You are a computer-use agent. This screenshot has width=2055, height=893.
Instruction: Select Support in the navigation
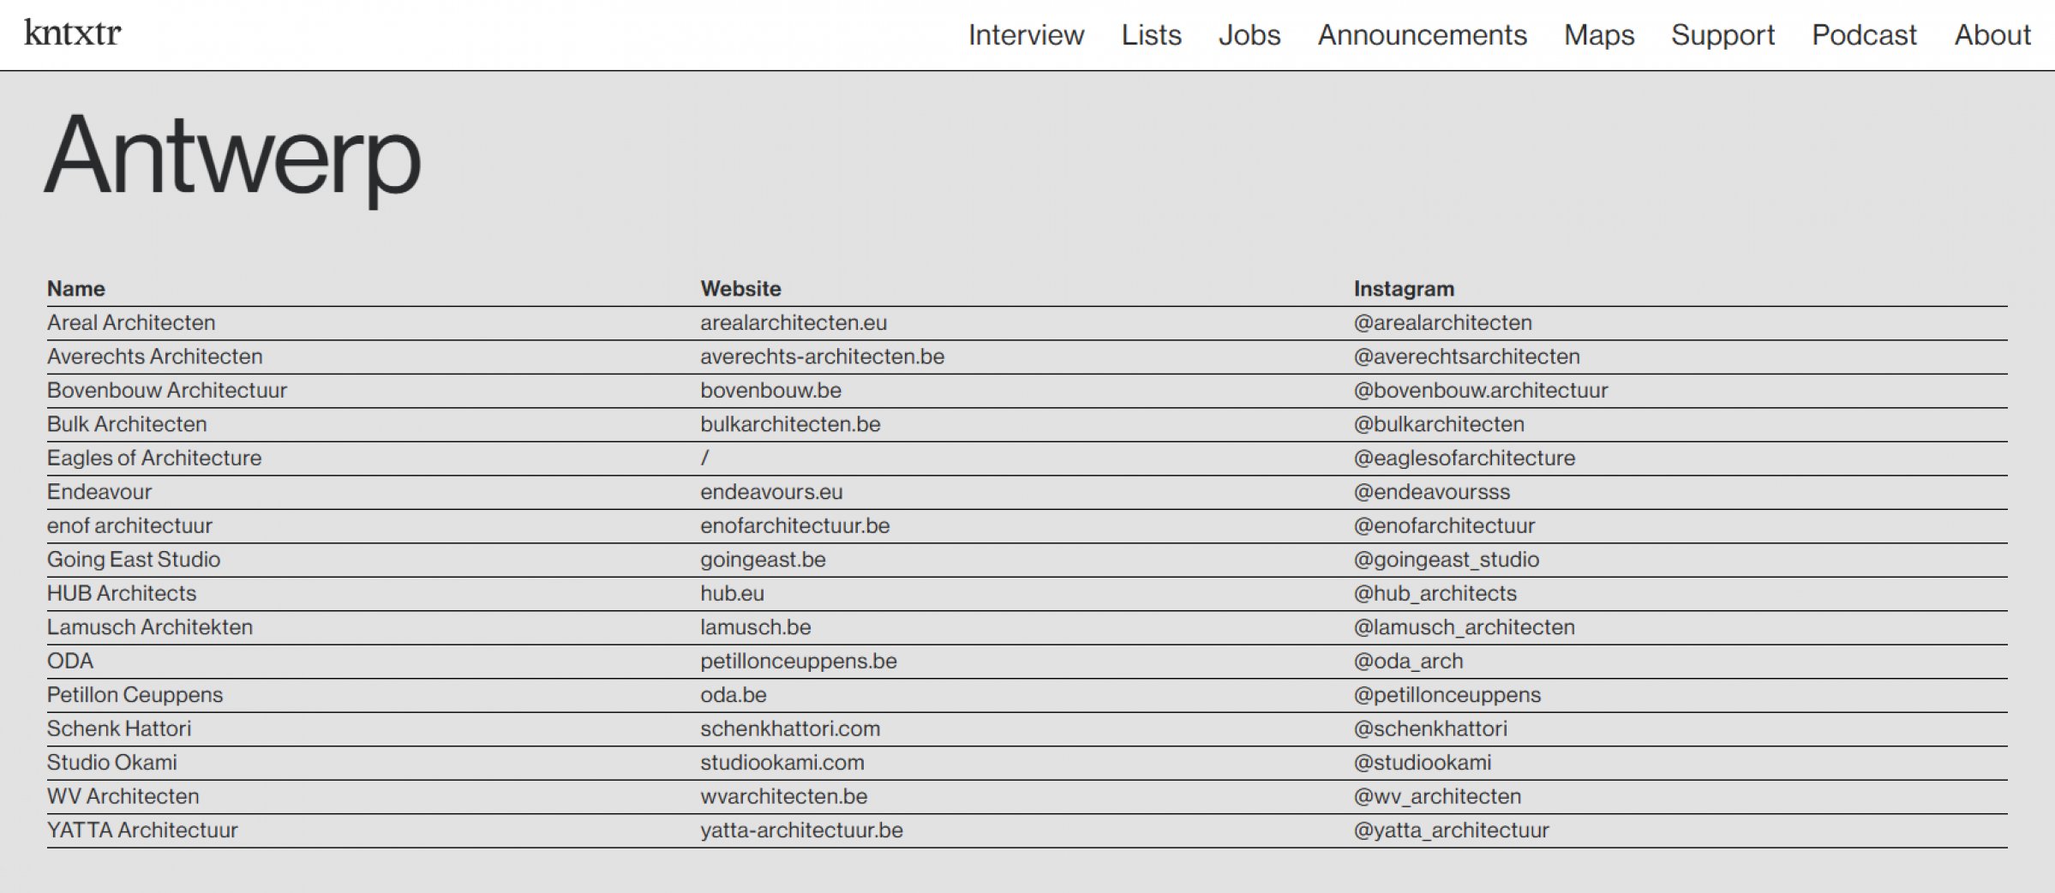(x=1722, y=35)
